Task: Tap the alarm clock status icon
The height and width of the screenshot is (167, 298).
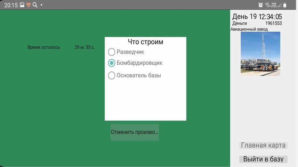Action: [260, 5]
